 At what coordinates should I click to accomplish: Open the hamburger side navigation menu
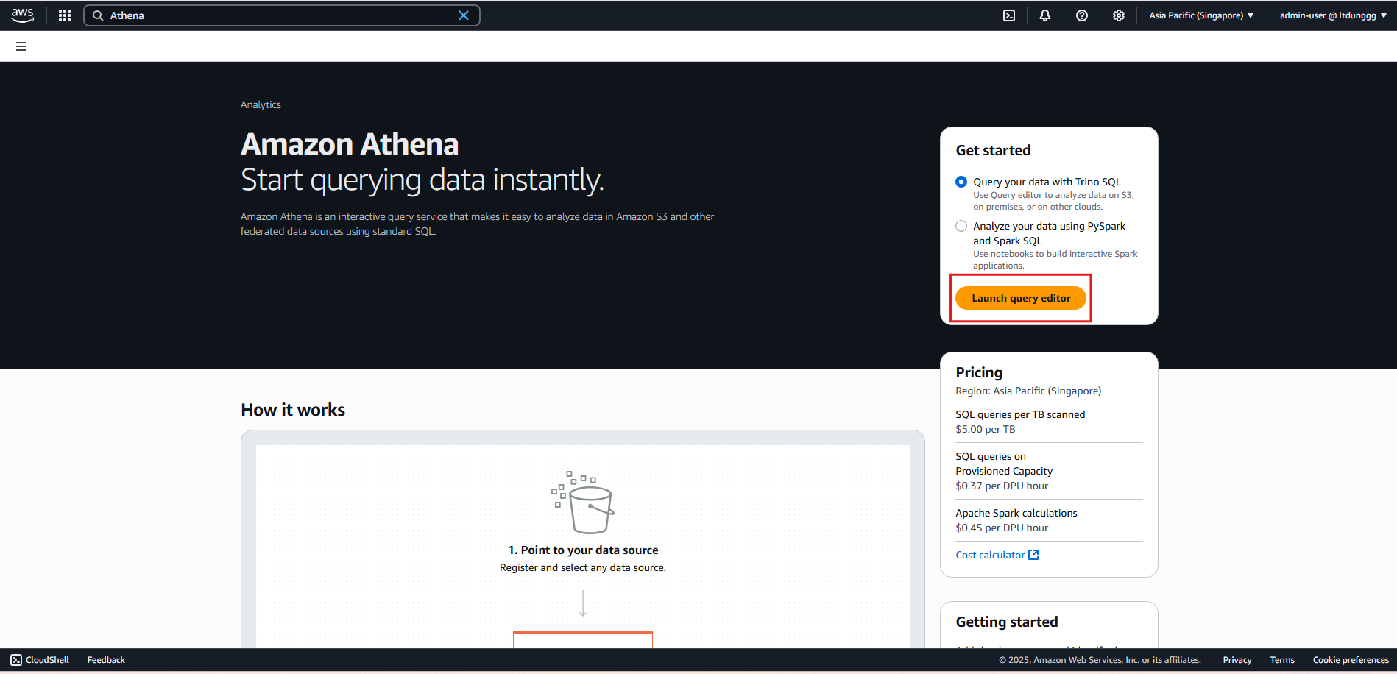(x=21, y=46)
